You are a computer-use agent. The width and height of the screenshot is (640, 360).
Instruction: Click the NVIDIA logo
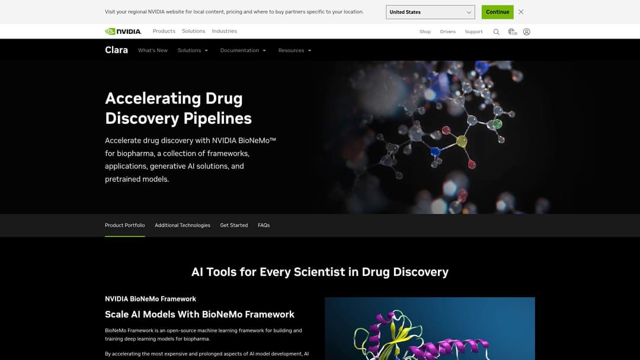coord(123,31)
